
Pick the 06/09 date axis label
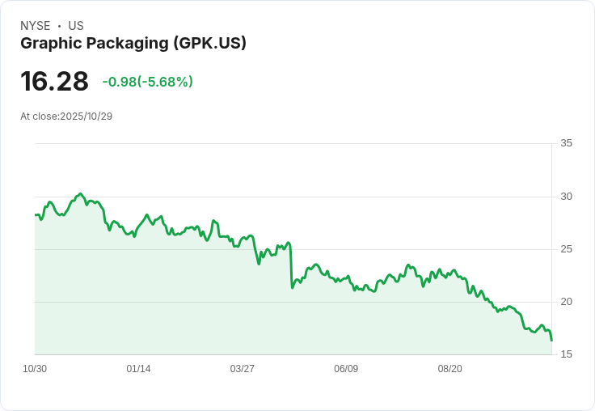click(346, 369)
